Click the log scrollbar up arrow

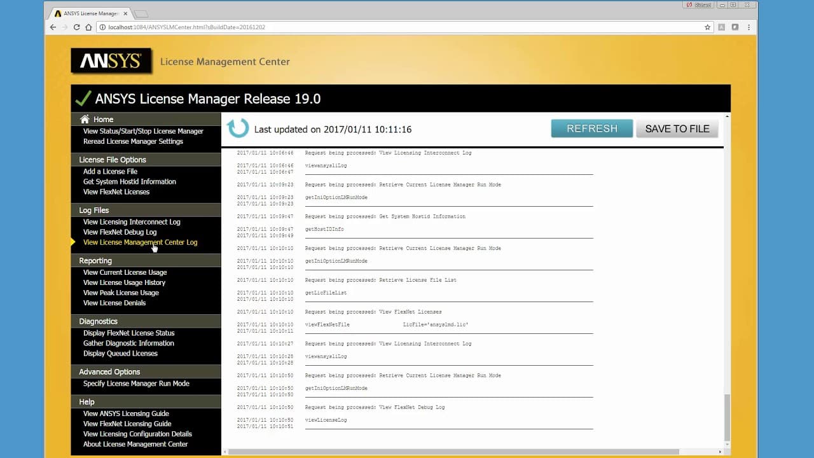728,116
